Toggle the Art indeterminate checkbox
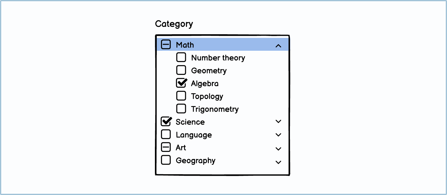 [166, 147]
